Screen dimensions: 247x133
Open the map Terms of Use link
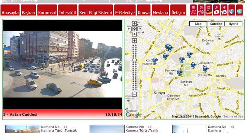coord(233,116)
